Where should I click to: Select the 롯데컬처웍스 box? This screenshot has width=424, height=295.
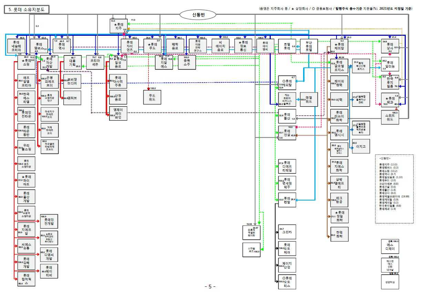click(x=26, y=279)
